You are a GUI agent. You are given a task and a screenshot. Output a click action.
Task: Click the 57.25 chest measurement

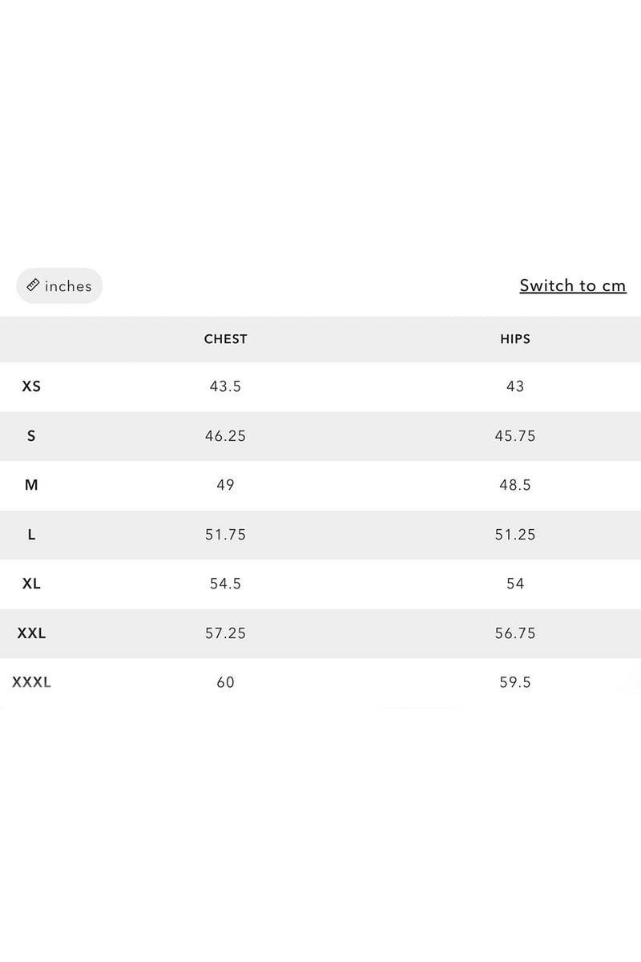226,633
